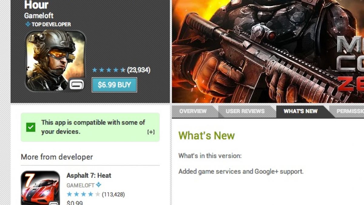Viewport: 364px width, 205px height.
Task: Open the Asphalt 7: Heat title link
Action: pyautogui.click(x=89, y=176)
